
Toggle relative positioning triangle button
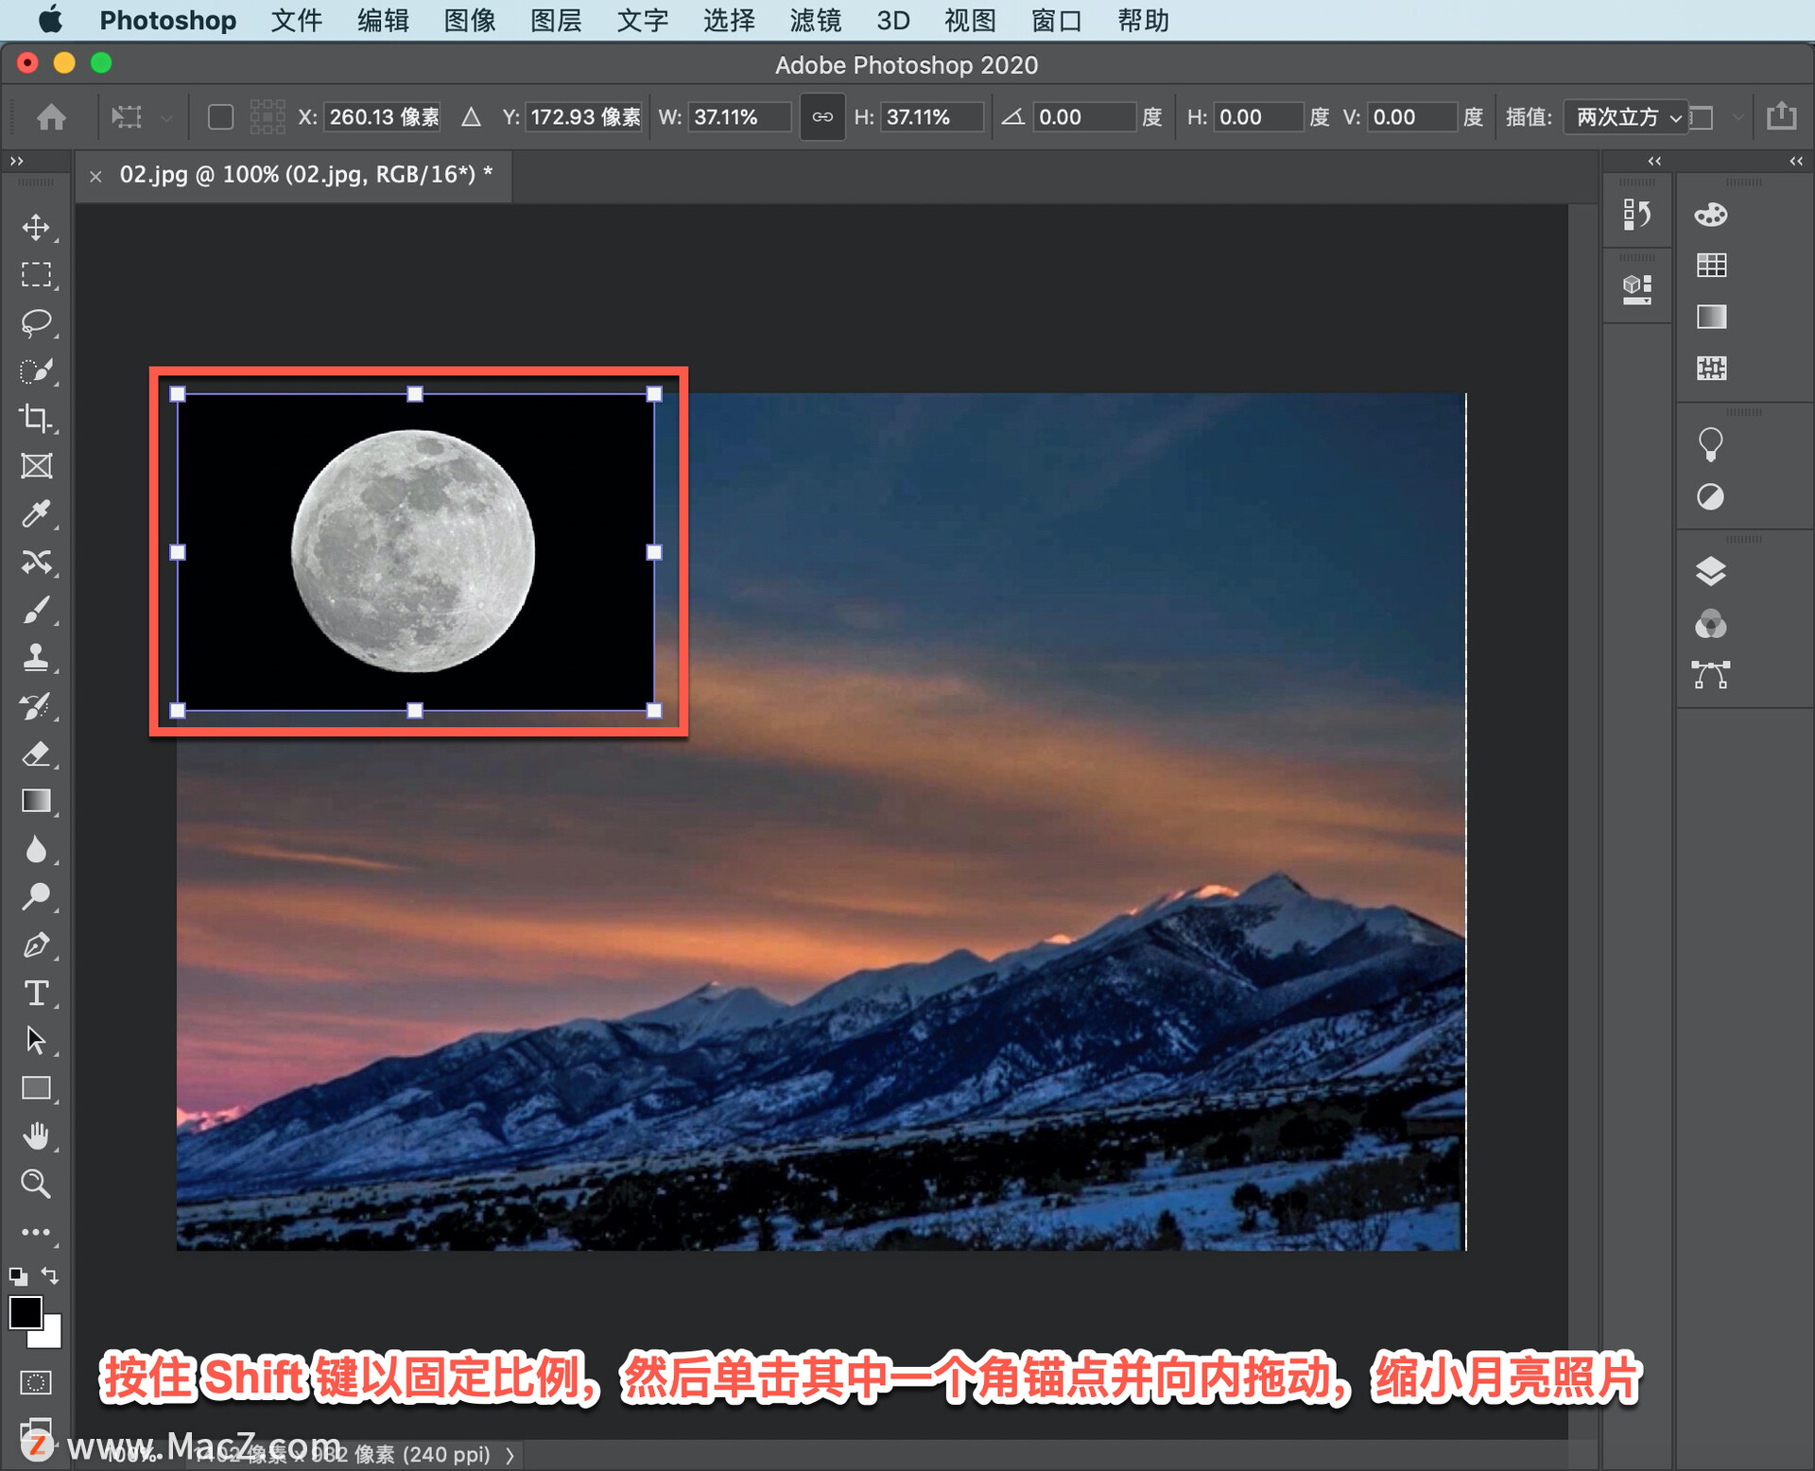pos(471,117)
